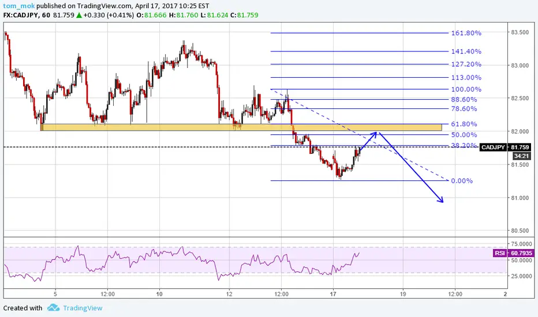This screenshot has height=317, width=538.
Task: Select the 88.60% Fibonacci level label
Action: tap(464, 99)
